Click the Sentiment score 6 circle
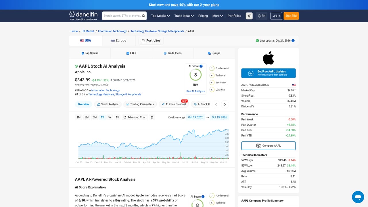 (212, 83)
